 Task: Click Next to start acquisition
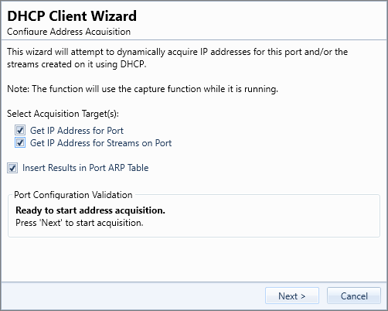292,296
